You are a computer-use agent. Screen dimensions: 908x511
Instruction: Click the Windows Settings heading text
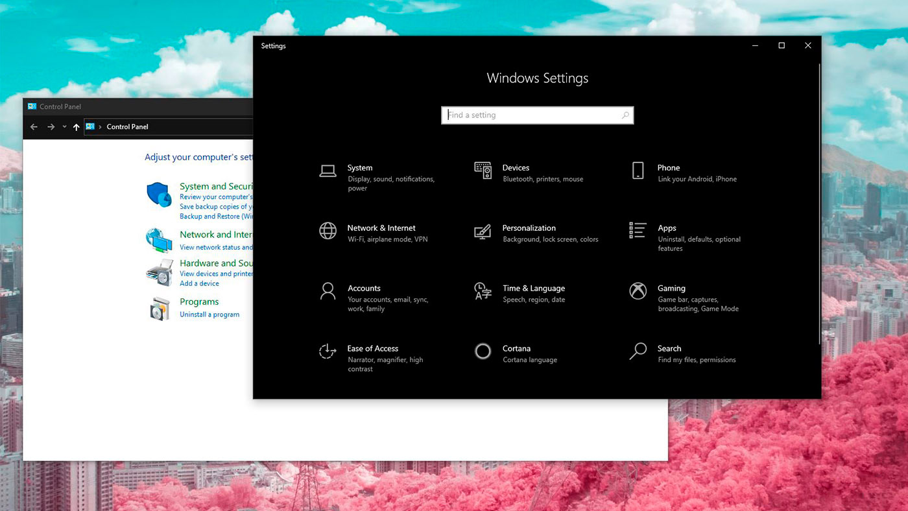tap(538, 78)
